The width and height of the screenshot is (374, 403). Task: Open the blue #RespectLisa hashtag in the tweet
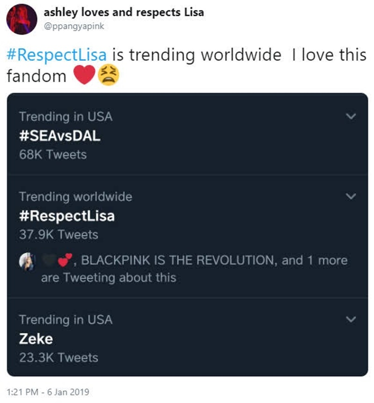click(57, 55)
